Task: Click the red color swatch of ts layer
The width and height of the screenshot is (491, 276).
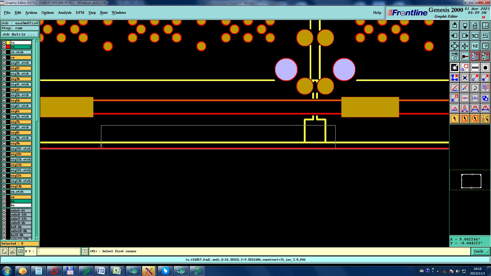Action: [8, 47]
